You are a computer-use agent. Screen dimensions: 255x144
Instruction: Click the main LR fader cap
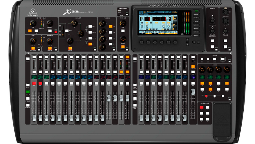tap(193, 92)
